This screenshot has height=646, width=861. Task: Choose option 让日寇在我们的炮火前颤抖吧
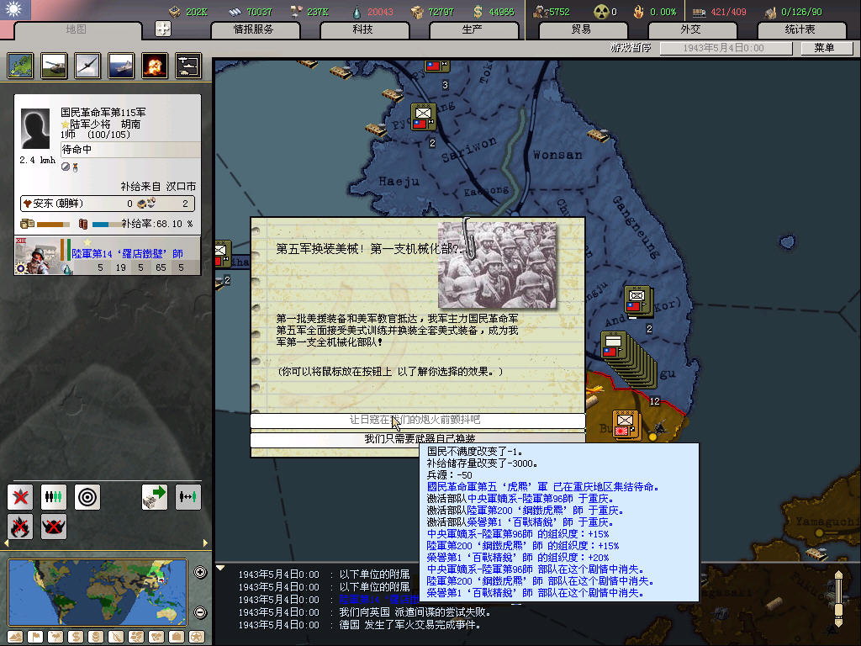[x=417, y=420]
